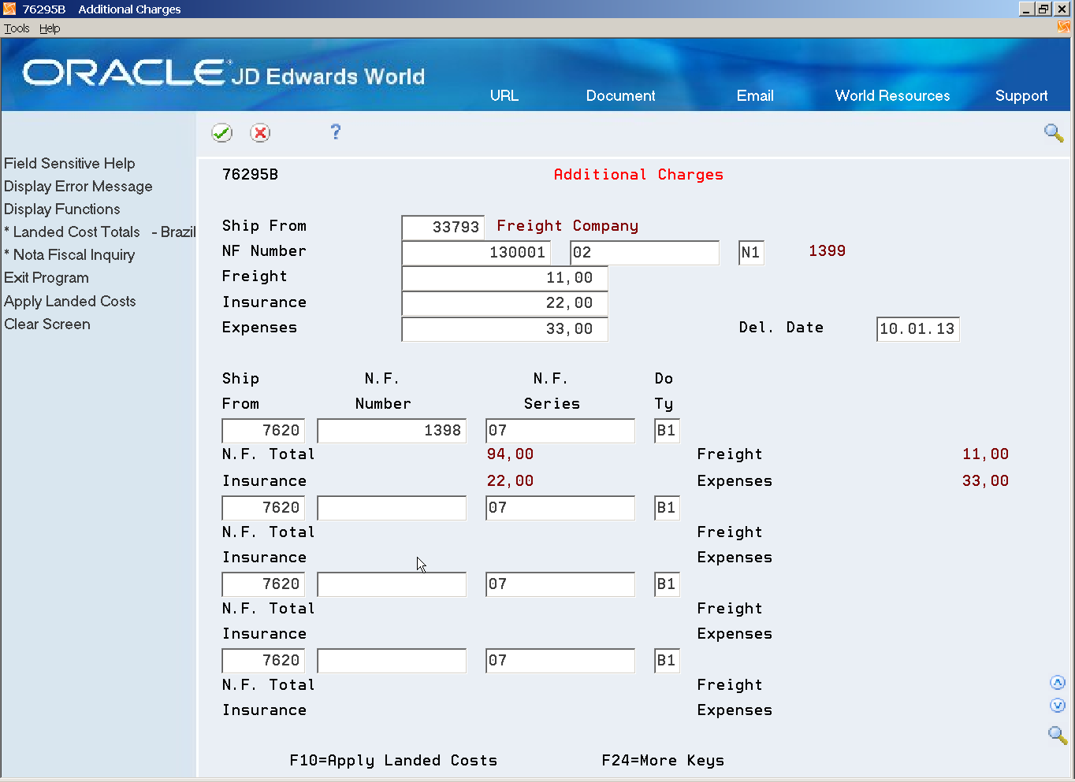The width and height of the screenshot is (1075, 782).
Task: Click the N.F. Total value 94,00
Action: pos(510,454)
